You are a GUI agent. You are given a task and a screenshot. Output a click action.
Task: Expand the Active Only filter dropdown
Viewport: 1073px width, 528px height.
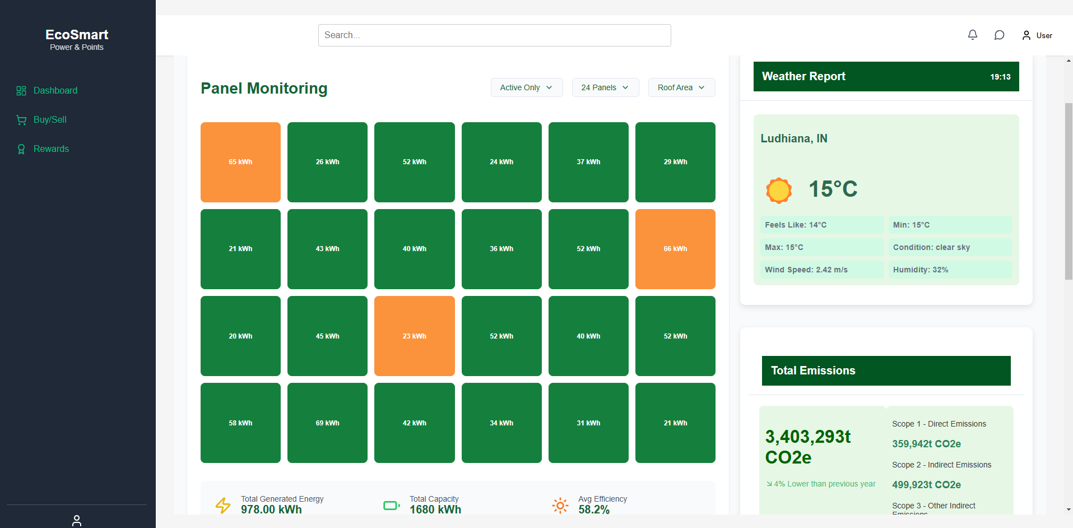click(x=527, y=87)
